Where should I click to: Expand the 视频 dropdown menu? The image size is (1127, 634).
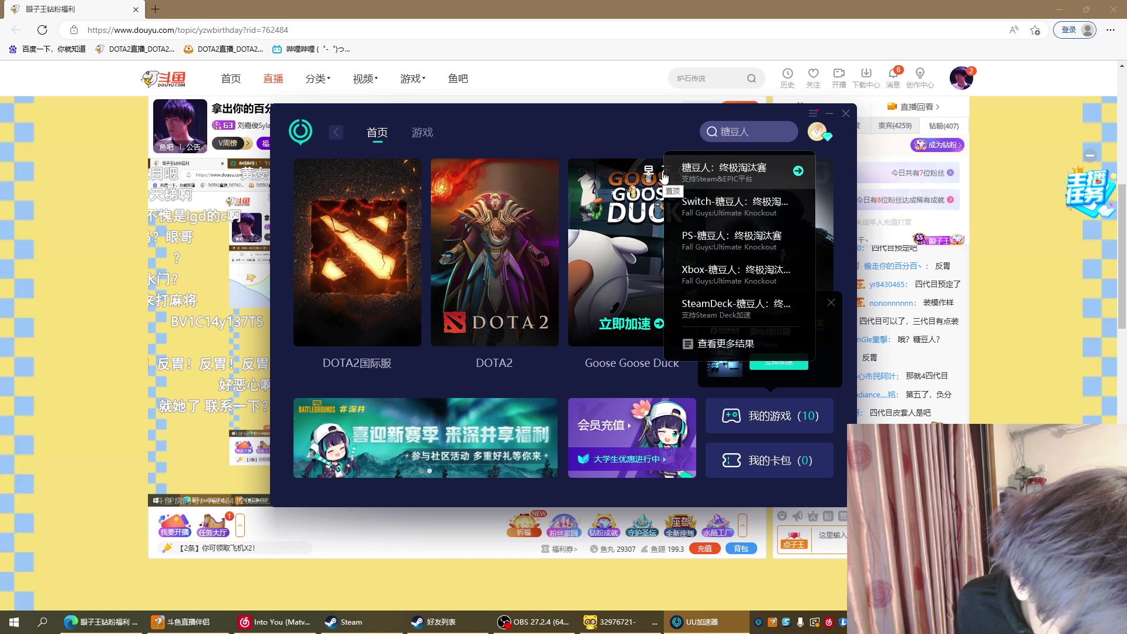pos(365,79)
